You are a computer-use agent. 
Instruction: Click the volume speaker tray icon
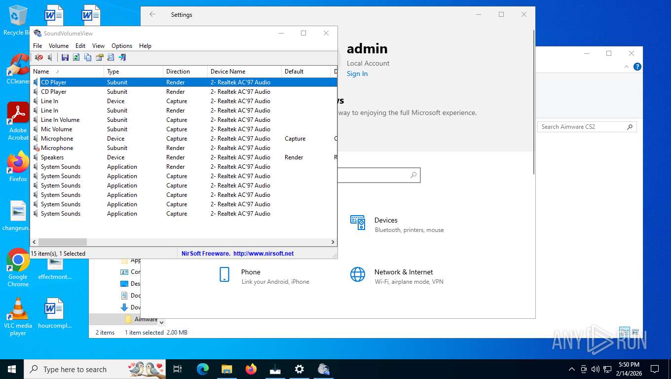tap(596, 369)
